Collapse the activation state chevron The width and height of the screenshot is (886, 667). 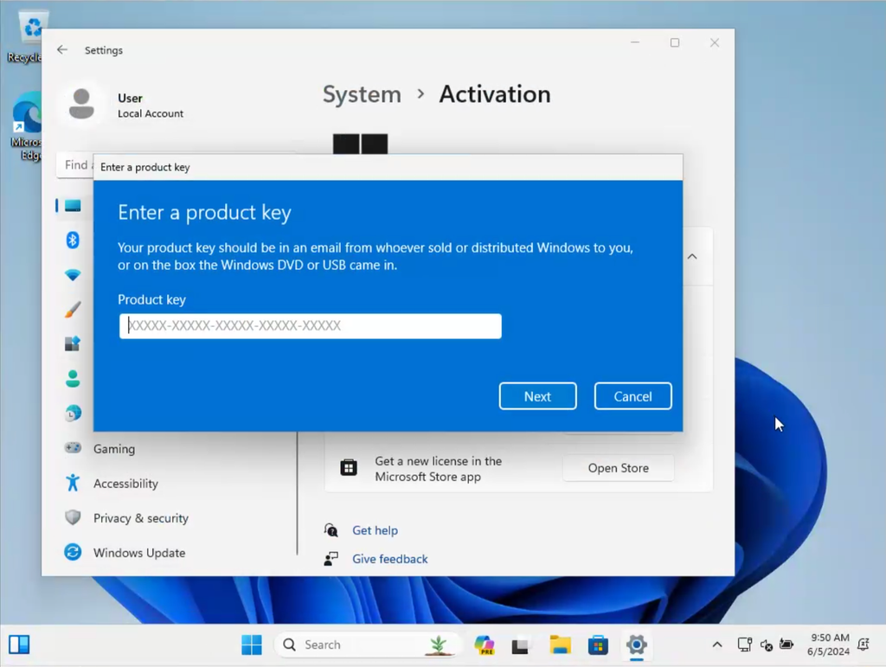[692, 257]
